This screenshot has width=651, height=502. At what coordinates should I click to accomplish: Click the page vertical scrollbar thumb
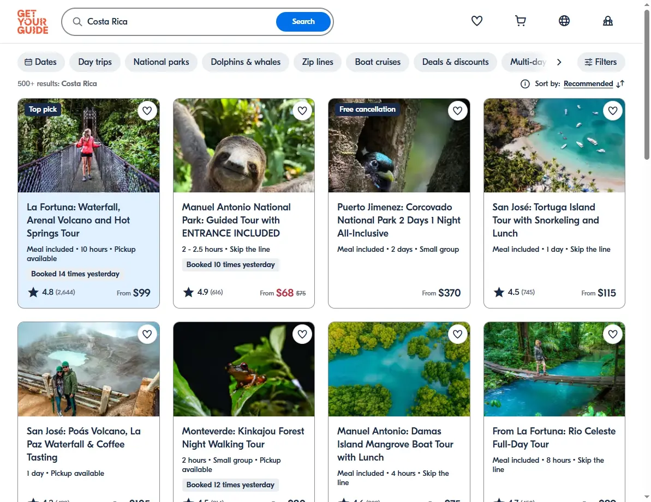[647, 85]
